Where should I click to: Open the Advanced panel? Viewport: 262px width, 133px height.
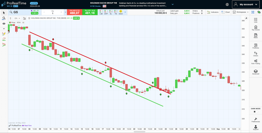tap(256, 72)
